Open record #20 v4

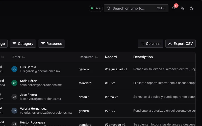point(110,111)
